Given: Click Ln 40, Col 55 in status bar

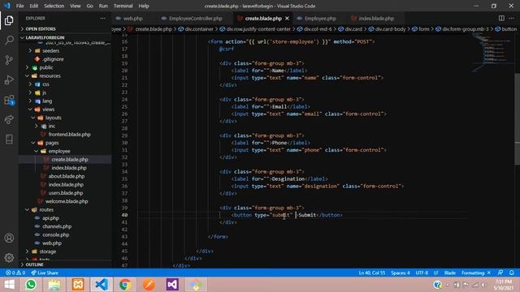Looking at the screenshot, I should coord(372,273).
